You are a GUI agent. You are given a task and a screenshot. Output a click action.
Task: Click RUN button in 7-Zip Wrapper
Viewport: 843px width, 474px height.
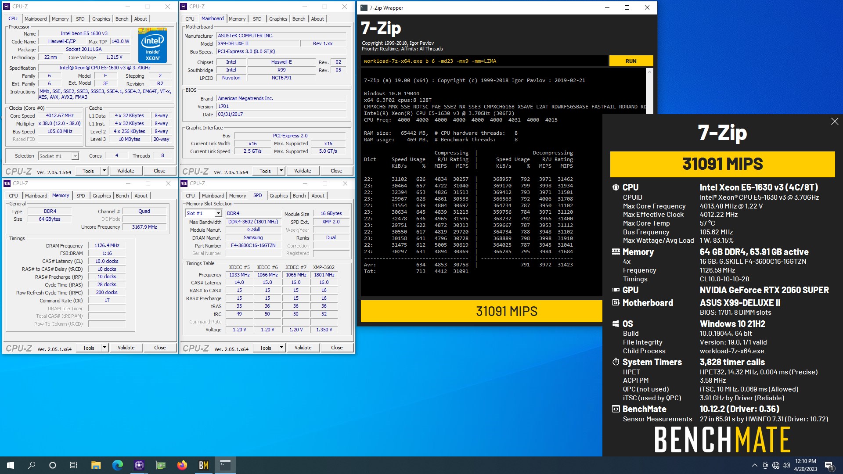click(x=631, y=61)
